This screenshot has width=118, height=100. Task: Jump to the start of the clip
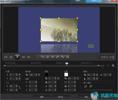coord(6,57)
